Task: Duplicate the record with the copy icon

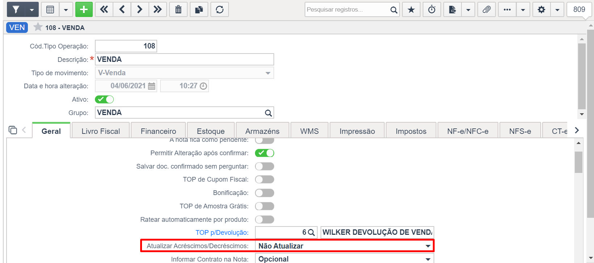Action: coord(199,9)
